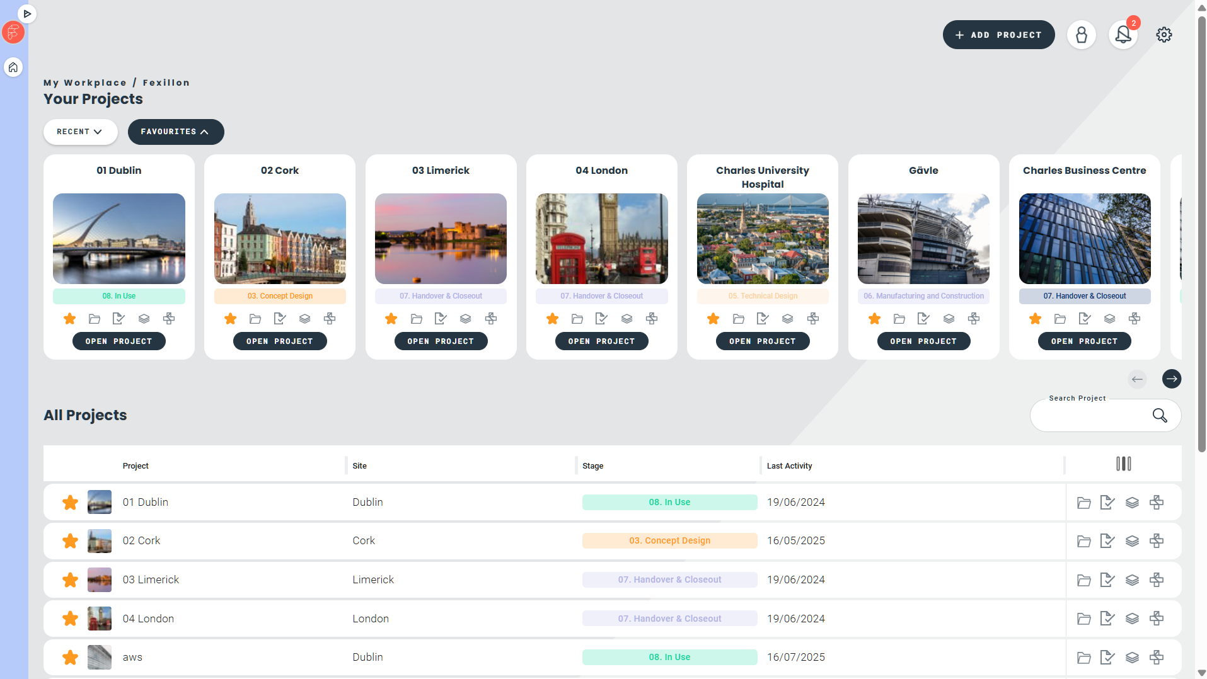Open layers icon in the aws table row

[1133, 658]
